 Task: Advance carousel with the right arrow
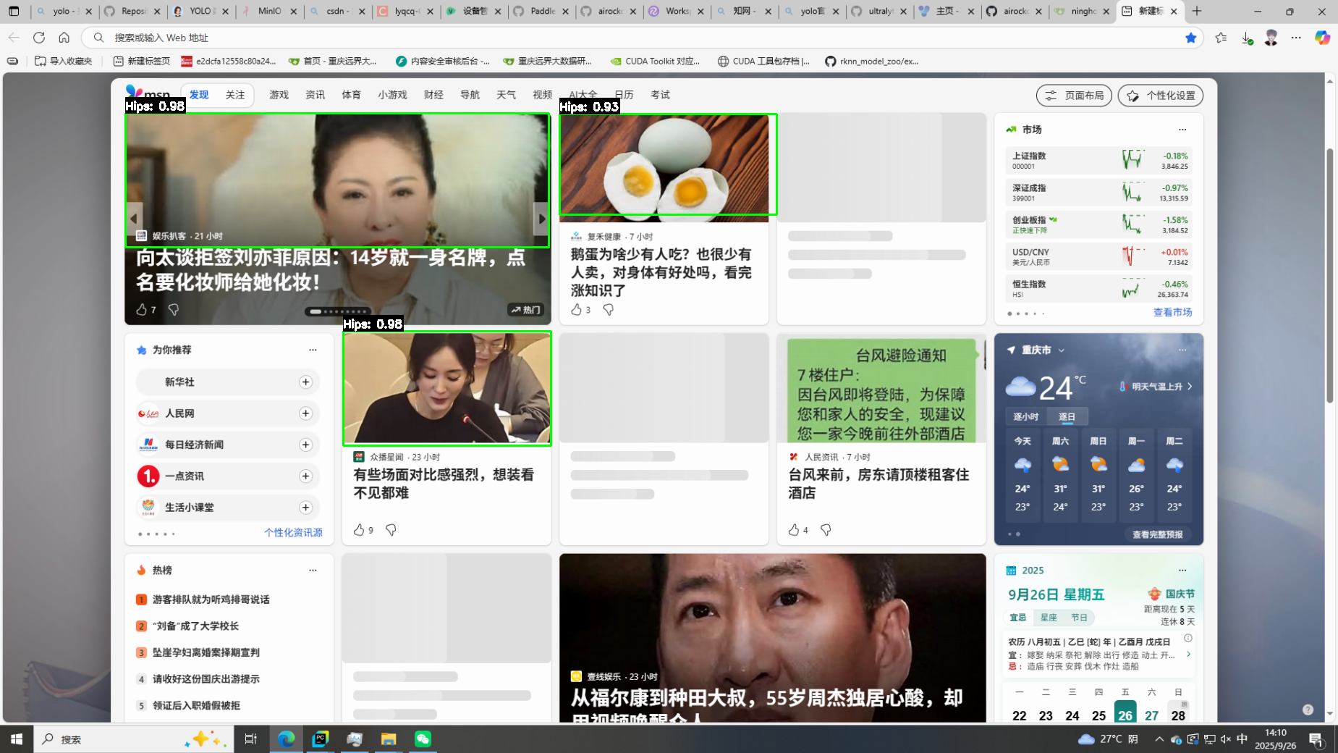point(541,219)
